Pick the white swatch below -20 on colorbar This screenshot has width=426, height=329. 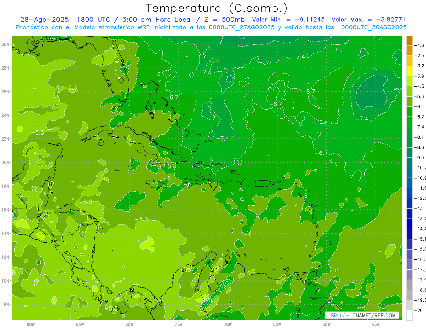coord(409,315)
